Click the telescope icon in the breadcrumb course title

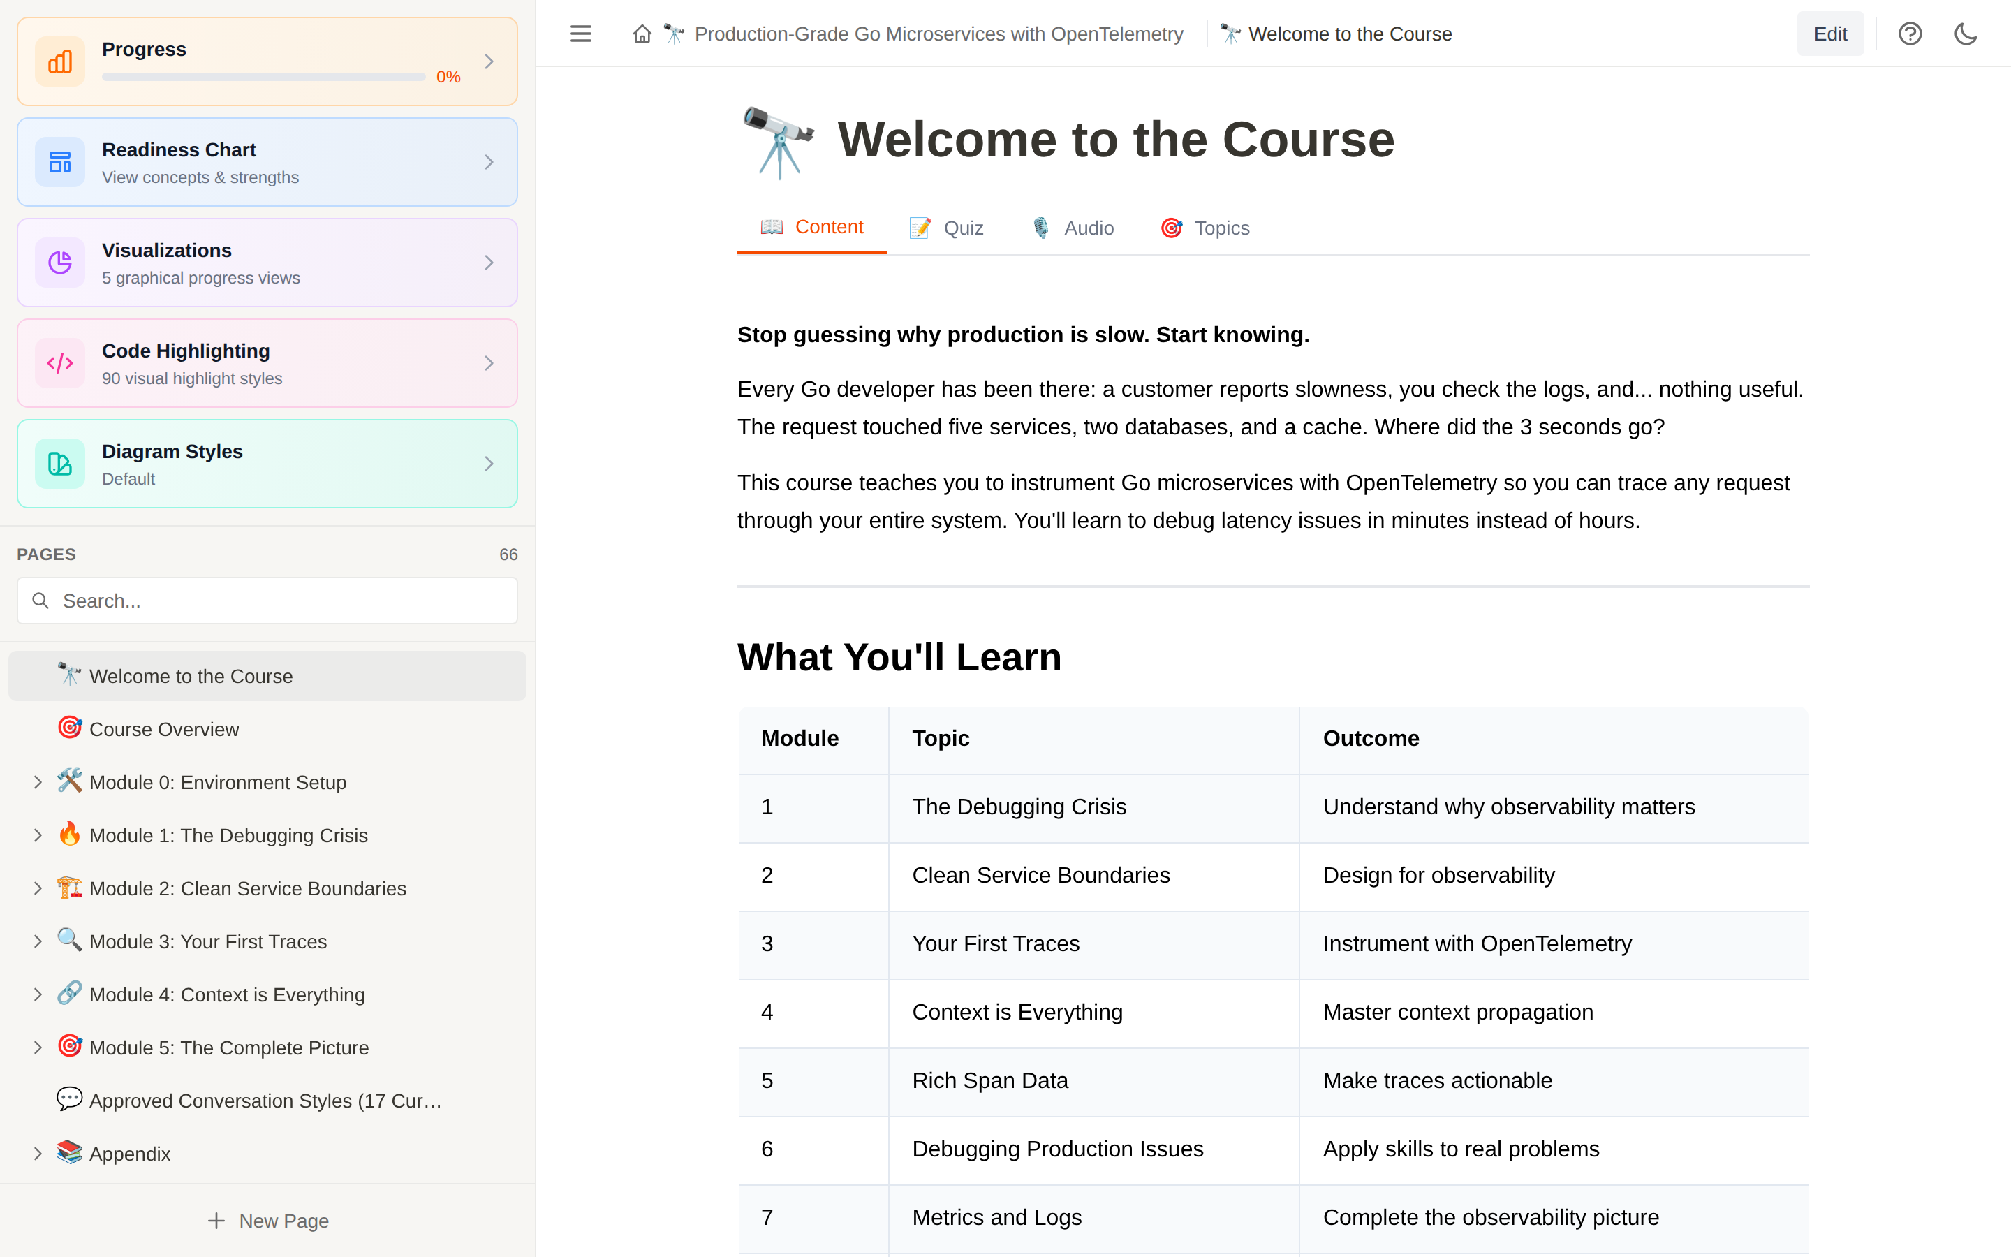(674, 34)
